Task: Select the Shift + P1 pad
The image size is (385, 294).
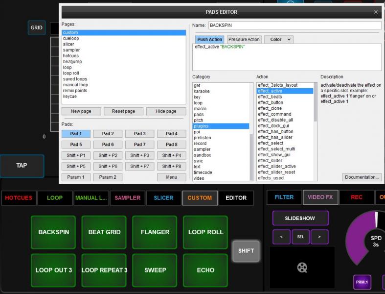Action: point(76,155)
